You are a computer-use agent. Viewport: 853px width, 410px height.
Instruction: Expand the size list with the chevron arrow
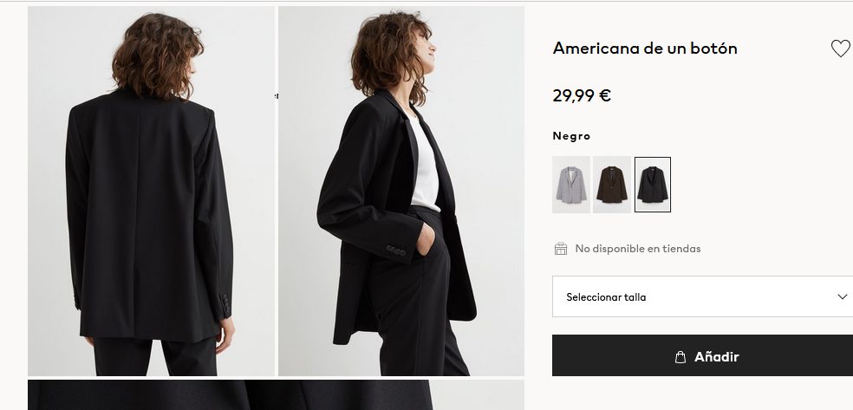(843, 296)
